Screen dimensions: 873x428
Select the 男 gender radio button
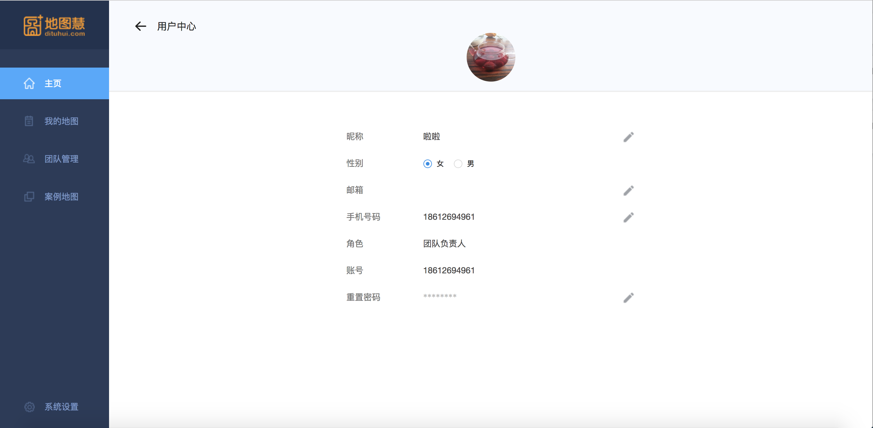[458, 163]
